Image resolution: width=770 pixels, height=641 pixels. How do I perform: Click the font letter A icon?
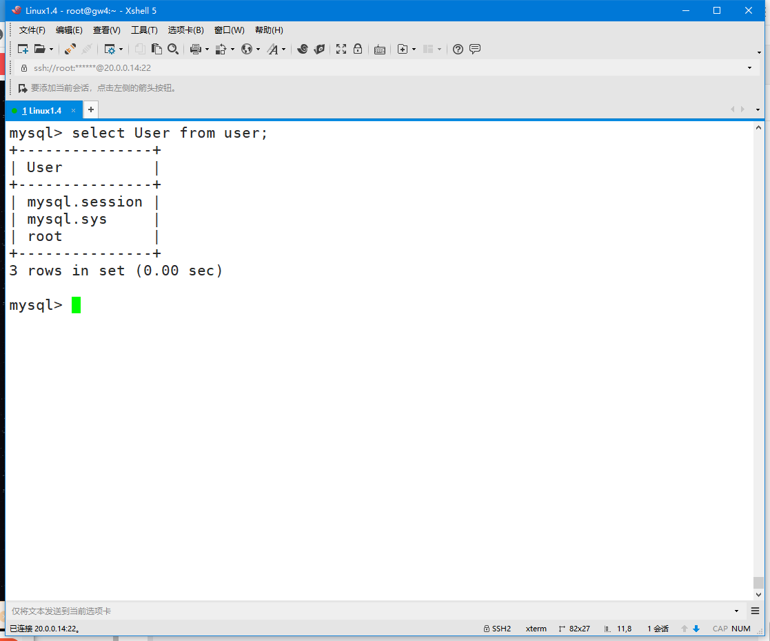[272, 49]
